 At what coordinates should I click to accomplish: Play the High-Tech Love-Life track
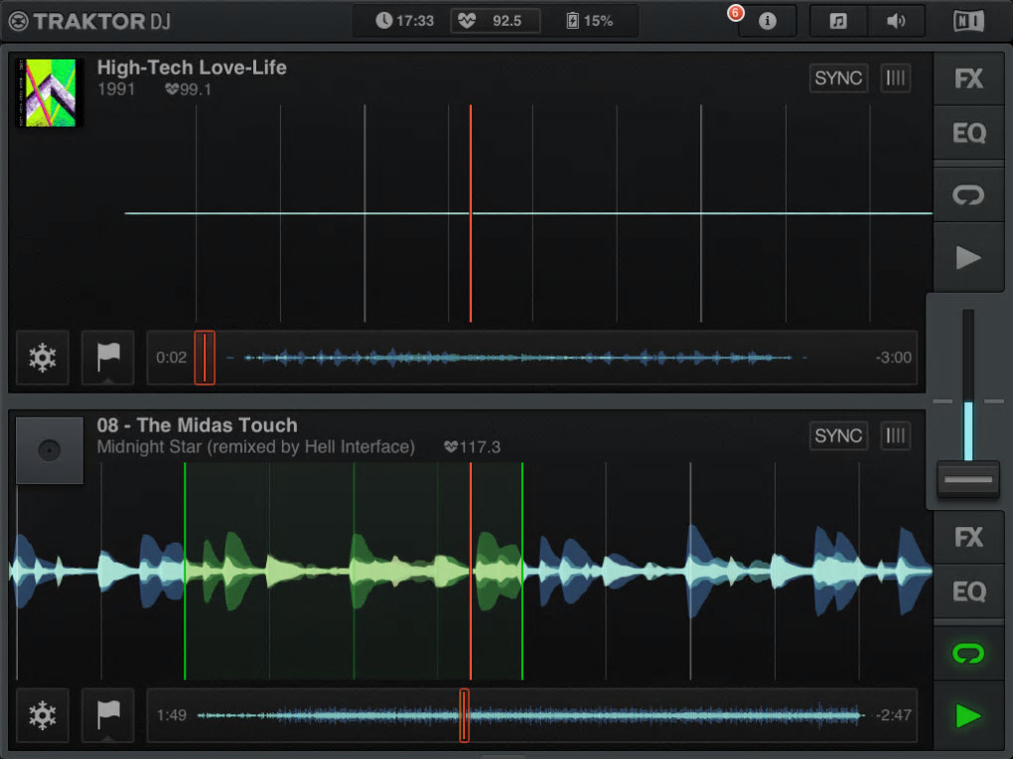coord(968,257)
